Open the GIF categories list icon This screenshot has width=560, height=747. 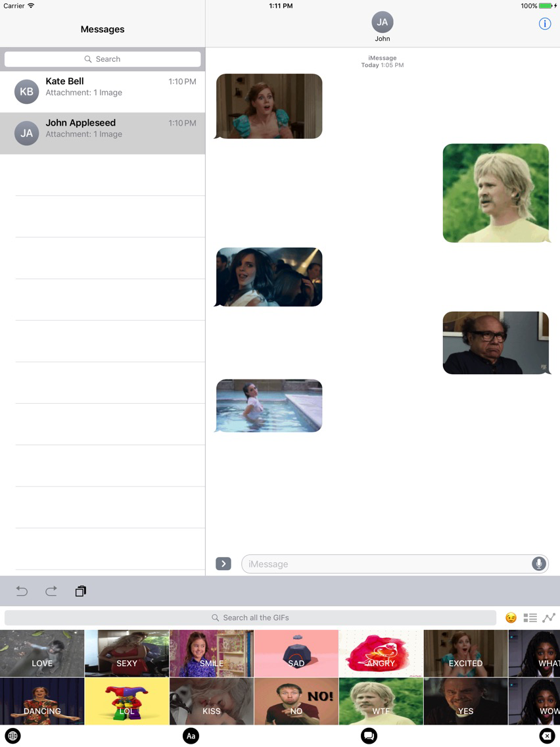(x=530, y=617)
